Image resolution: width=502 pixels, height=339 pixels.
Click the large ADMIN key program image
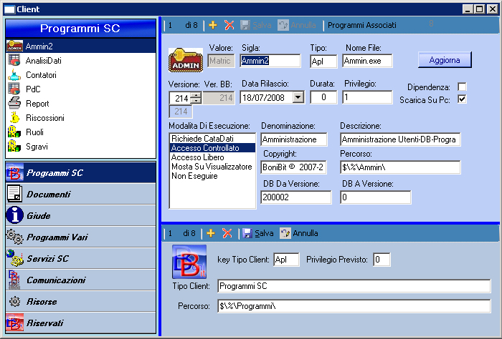click(186, 59)
